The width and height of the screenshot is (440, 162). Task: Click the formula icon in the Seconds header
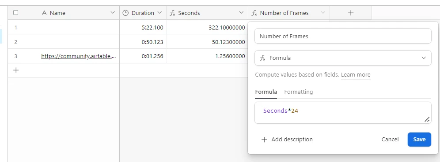172,13
